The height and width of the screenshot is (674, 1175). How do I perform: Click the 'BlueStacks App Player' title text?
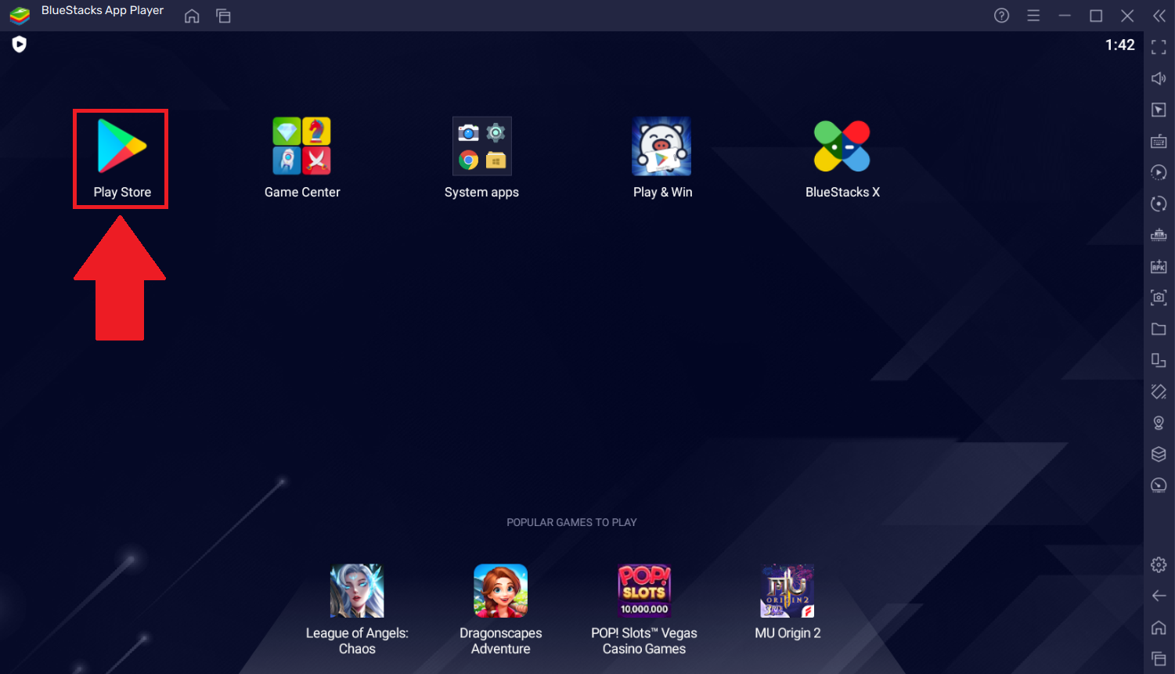coord(103,11)
